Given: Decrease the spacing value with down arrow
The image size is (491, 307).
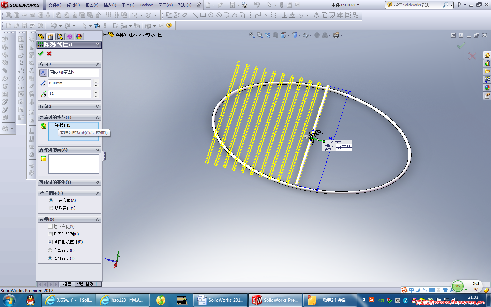Looking at the screenshot, I should (x=96, y=85).
